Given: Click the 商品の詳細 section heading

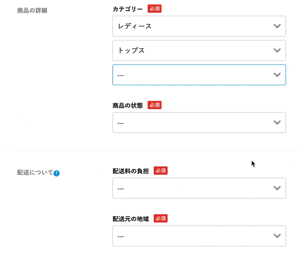Looking at the screenshot, I should (32, 10).
